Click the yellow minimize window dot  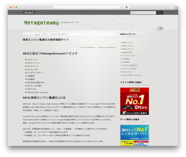point(13,7)
